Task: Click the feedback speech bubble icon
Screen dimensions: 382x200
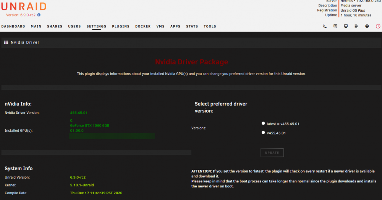Action: [x=335, y=26]
